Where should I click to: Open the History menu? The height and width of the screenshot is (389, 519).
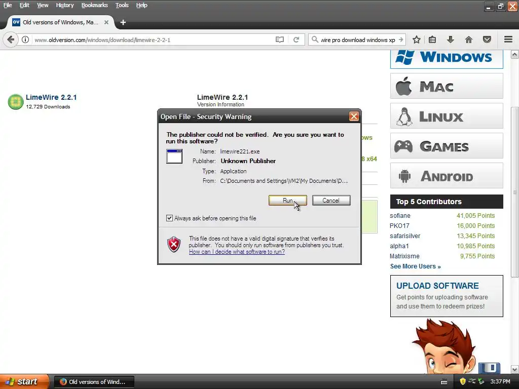64,5
